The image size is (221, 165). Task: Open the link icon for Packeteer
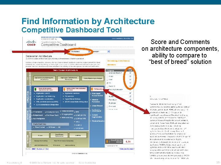[130, 100]
